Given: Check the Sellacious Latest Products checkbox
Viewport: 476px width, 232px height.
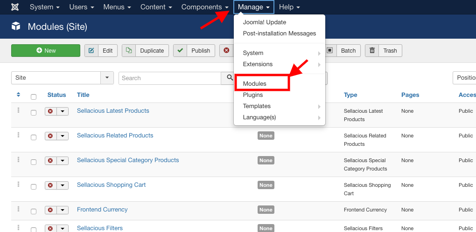Looking at the screenshot, I should pos(34,113).
